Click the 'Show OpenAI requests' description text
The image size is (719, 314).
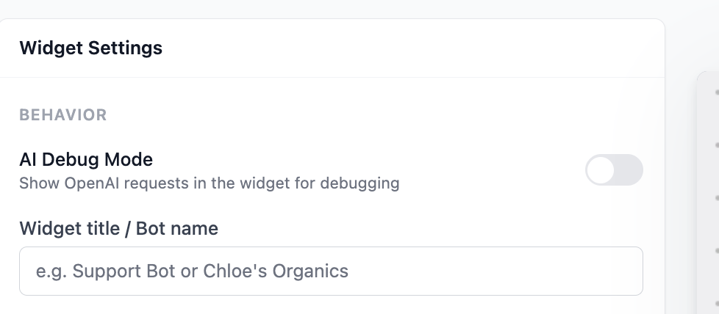point(209,183)
